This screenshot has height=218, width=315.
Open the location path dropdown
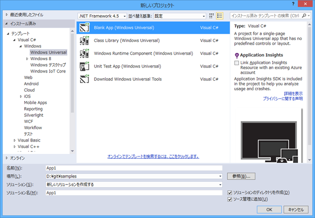[220, 177]
